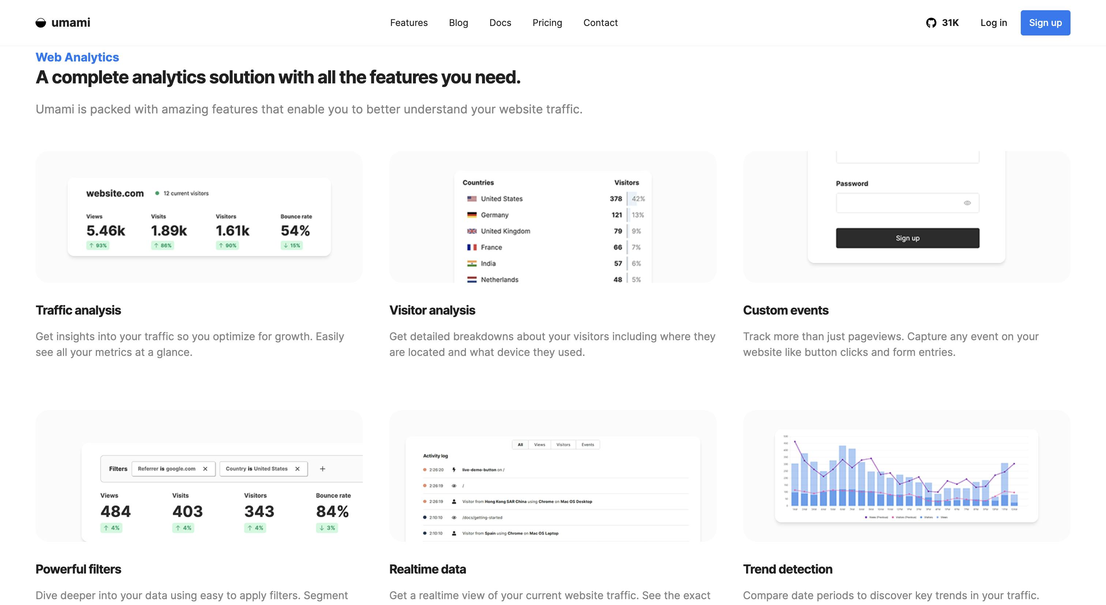Click the umami logo icon
This screenshot has height=605, width=1106.
click(41, 23)
